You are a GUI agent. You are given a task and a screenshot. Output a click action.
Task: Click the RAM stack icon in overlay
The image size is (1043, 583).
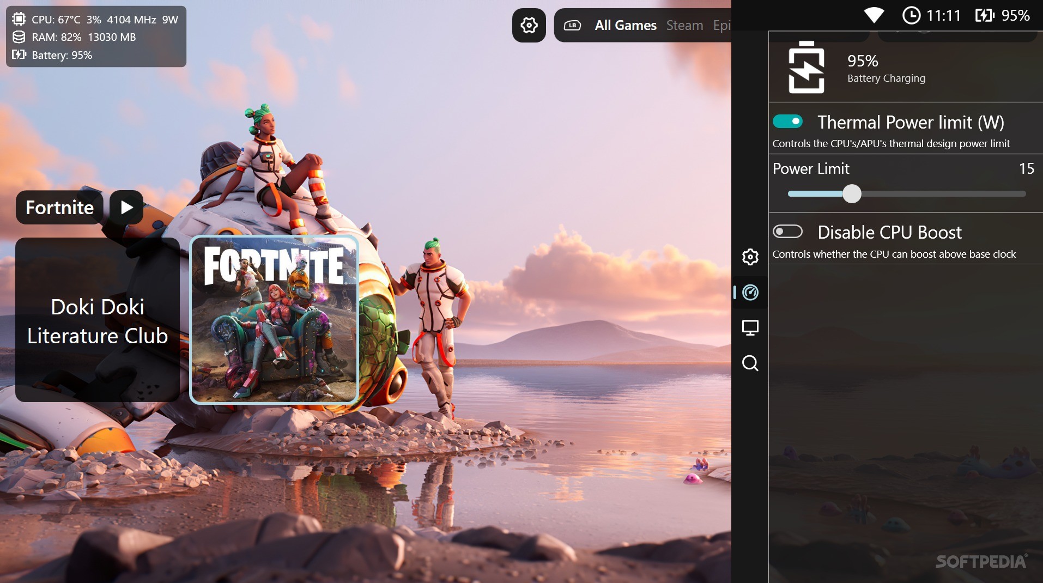tap(19, 37)
